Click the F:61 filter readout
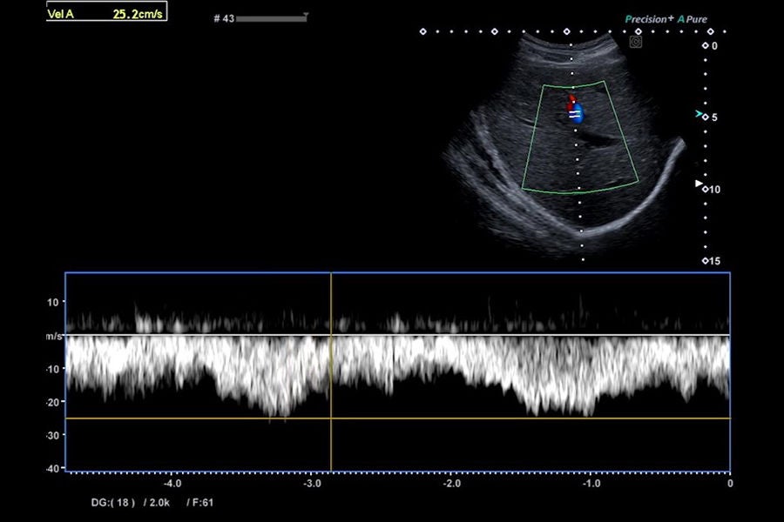The height and width of the screenshot is (522, 784). [203, 503]
